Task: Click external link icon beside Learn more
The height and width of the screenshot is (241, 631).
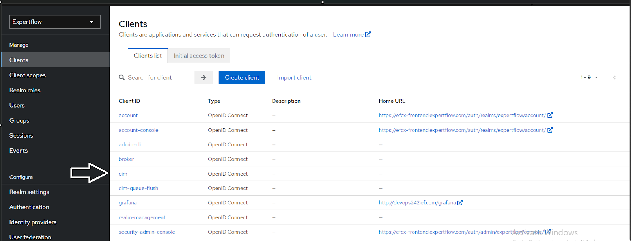Action: pyautogui.click(x=368, y=34)
